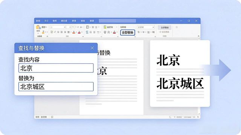The width and height of the screenshot is (241, 135).
Task: Collapse the ribbon with the chevron arrow
Action: [x=198, y=36]
